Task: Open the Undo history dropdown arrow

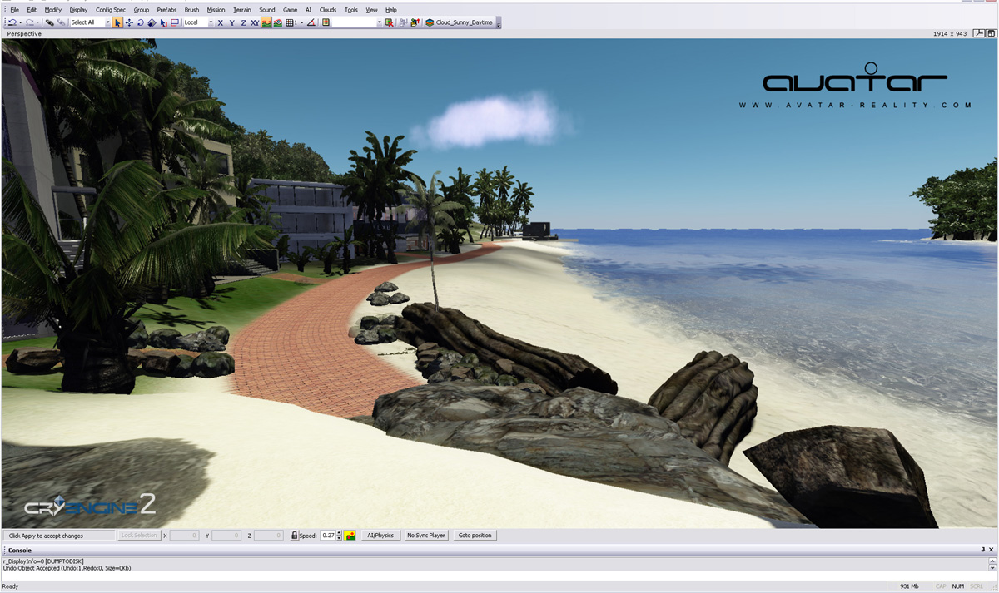Action: point(20,22)
